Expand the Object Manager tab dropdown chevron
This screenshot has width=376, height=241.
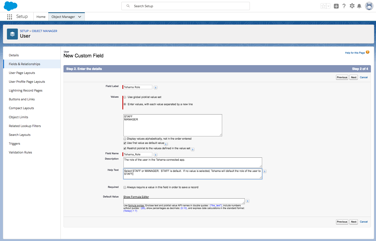coord(79,17)
